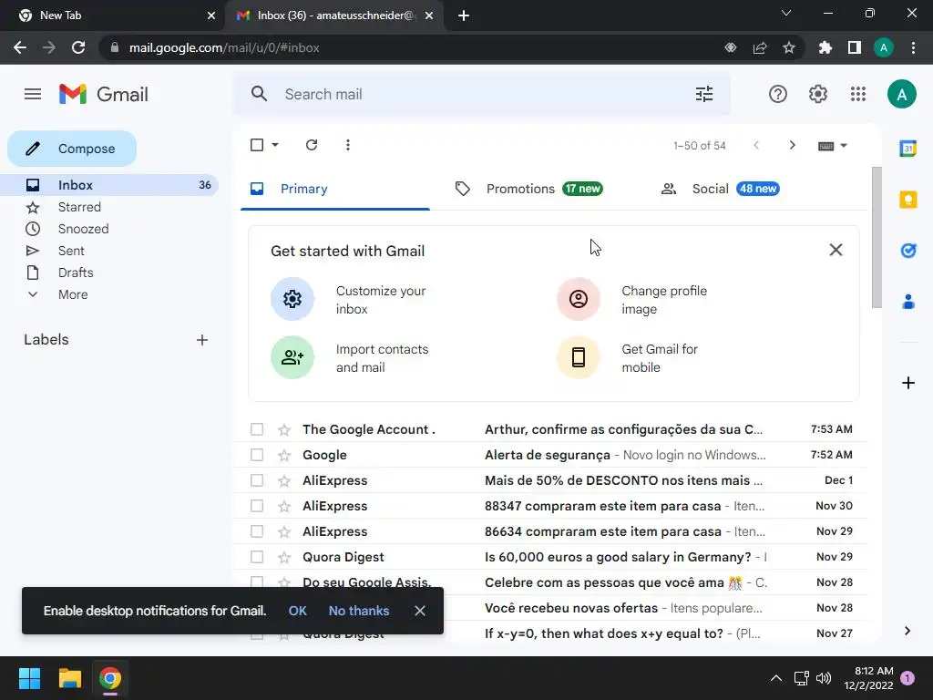Open the Starred folder

click(109, 207)
